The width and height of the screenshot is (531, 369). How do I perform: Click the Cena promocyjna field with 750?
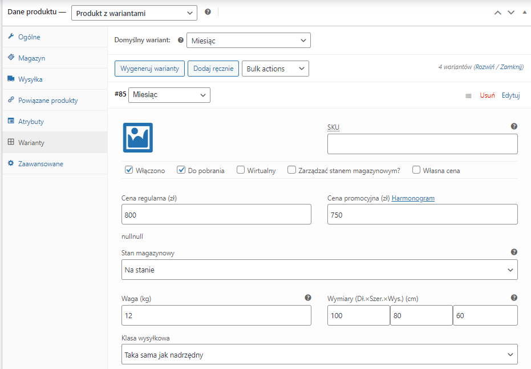point(422,214)
